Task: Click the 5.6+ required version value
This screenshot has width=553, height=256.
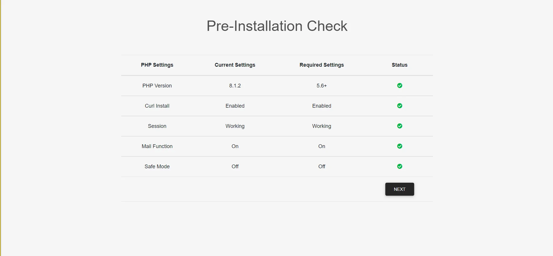Action: (x=322, y=86)
